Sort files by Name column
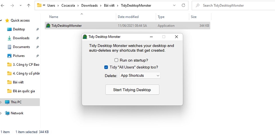 click(54, 17)
